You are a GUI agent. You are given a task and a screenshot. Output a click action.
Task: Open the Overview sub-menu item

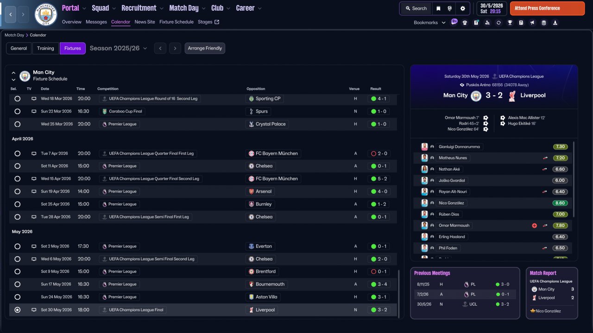[x=71, y=22]
